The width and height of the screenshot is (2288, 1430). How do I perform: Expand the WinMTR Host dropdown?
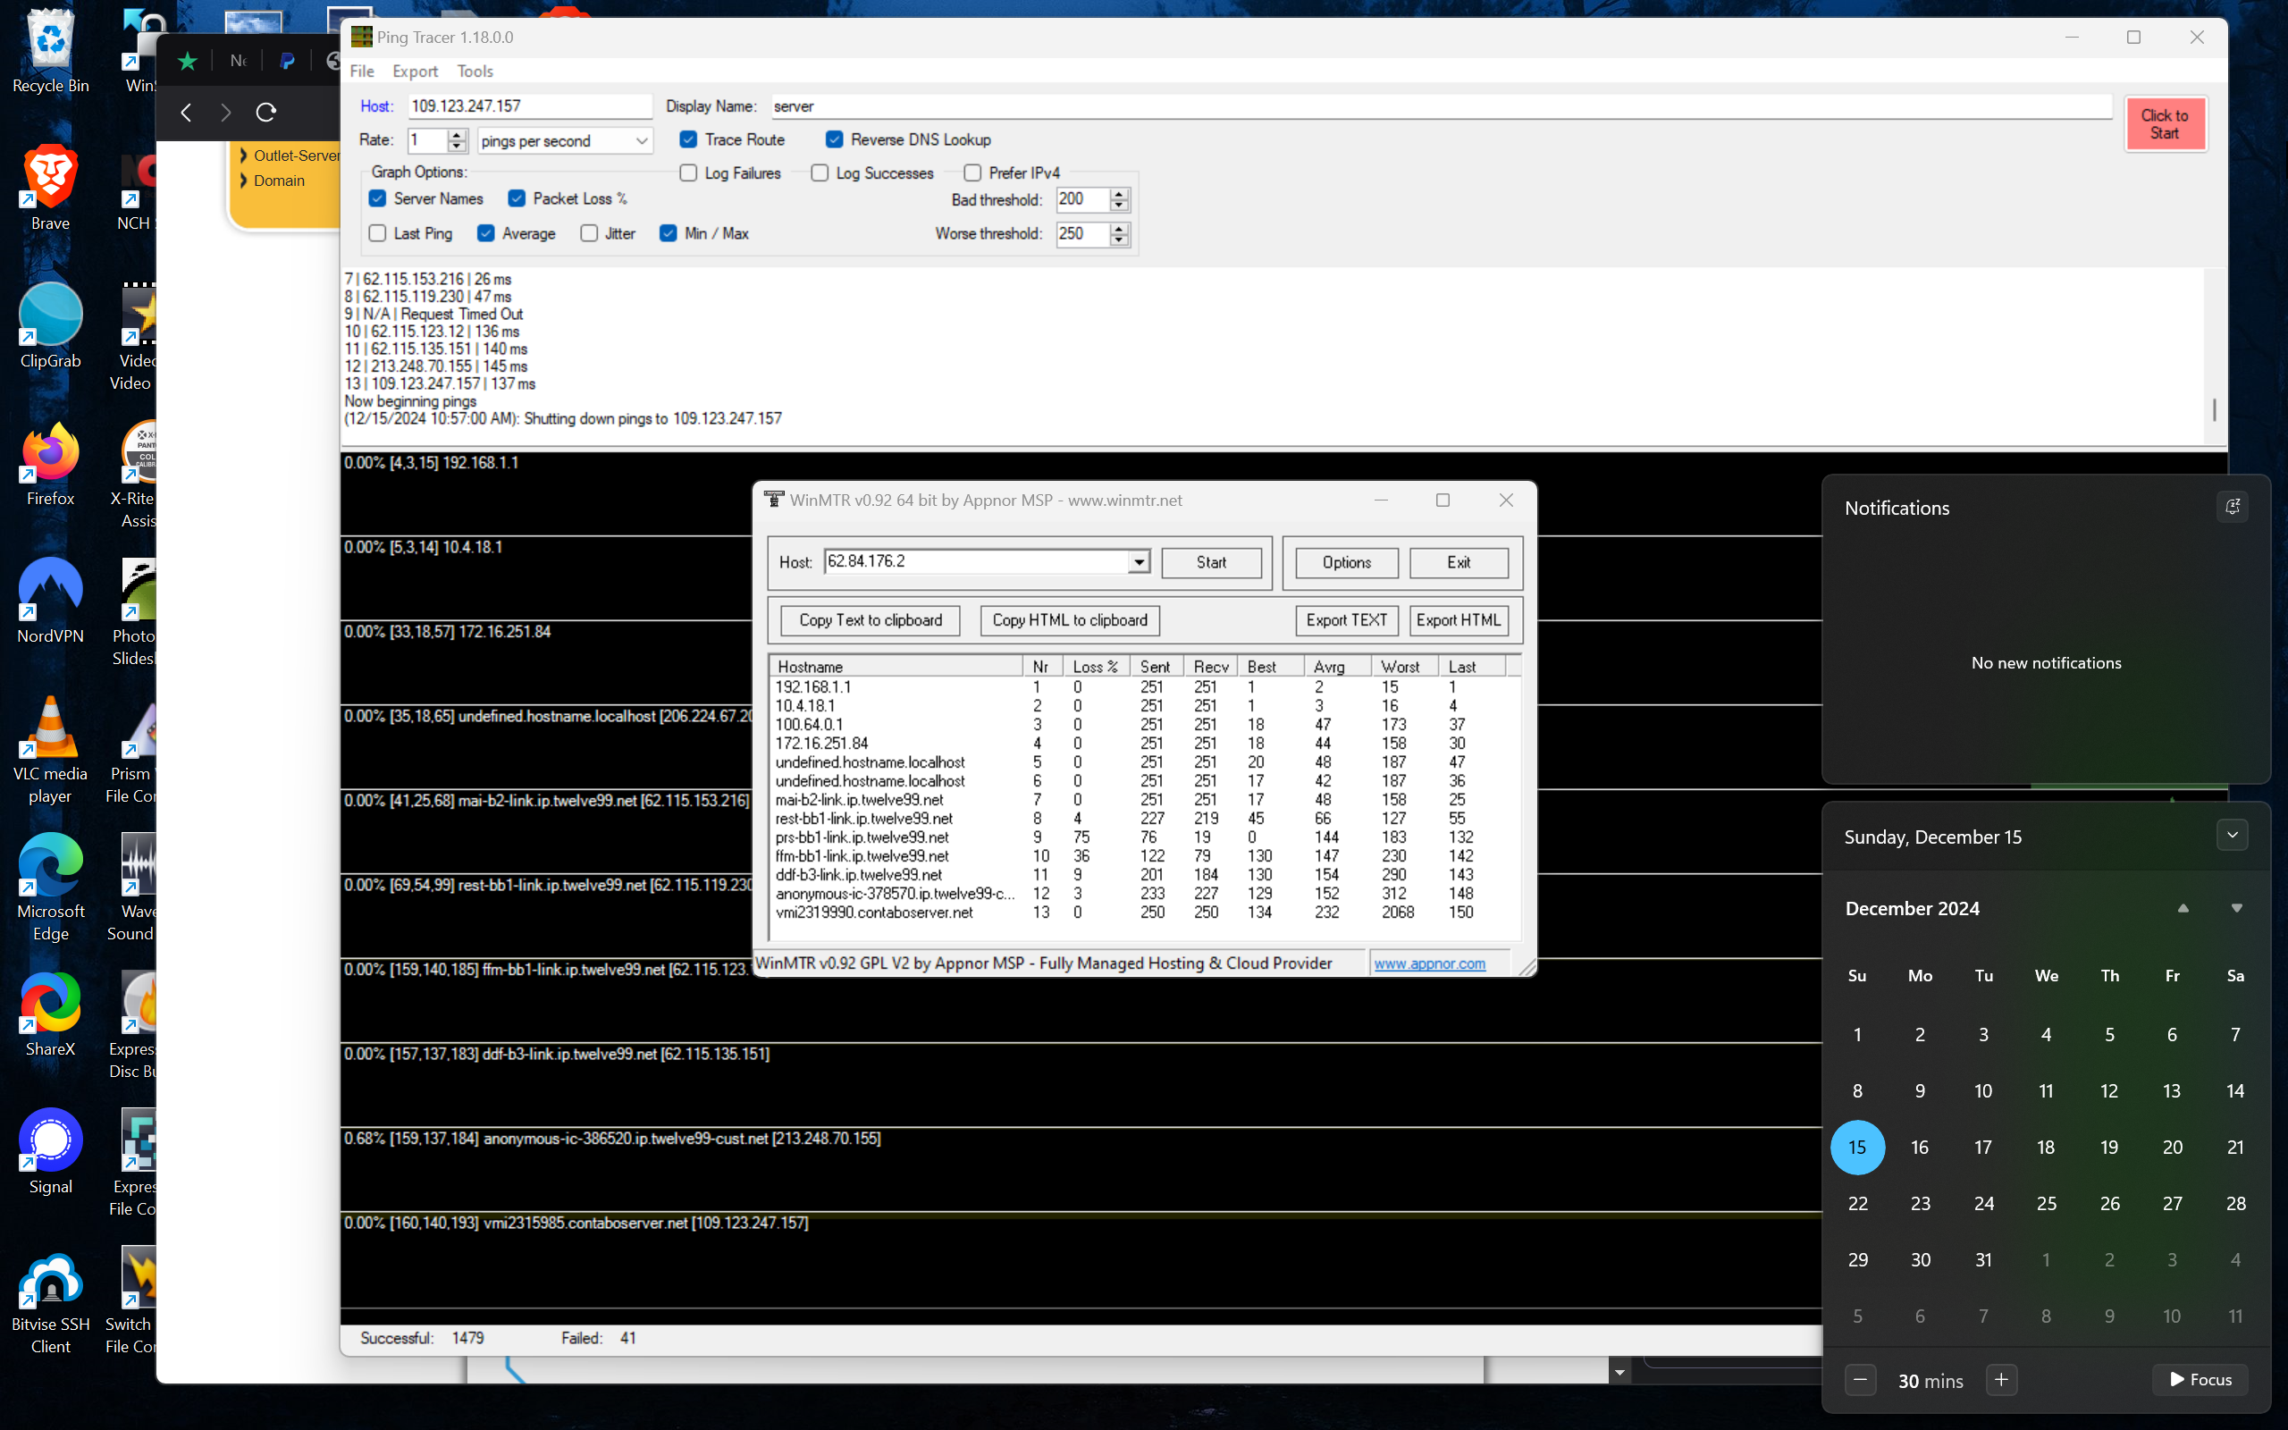pos(1139,563)
